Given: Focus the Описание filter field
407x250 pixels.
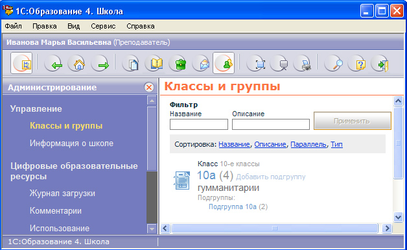Looking at the screenshot, I should point(271,124).
